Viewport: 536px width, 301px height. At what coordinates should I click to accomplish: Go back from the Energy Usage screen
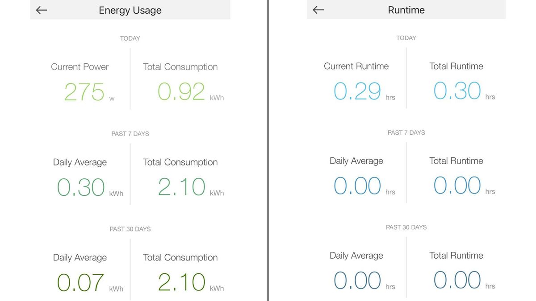click(42, 10)
